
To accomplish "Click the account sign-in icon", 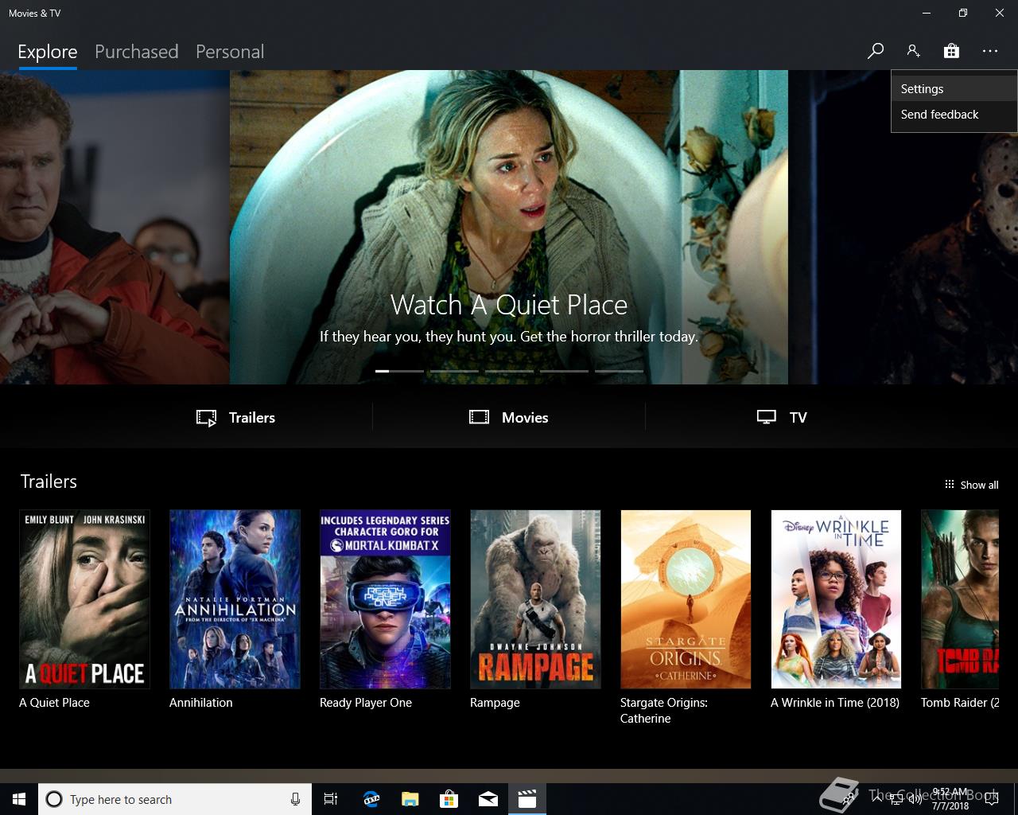I will (x=913, y=51).
